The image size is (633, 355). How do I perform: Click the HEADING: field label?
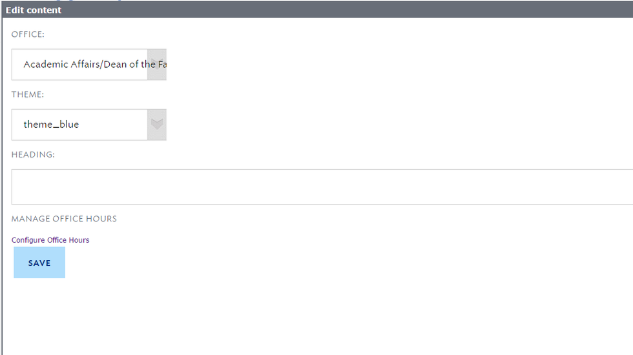point(33,154)
